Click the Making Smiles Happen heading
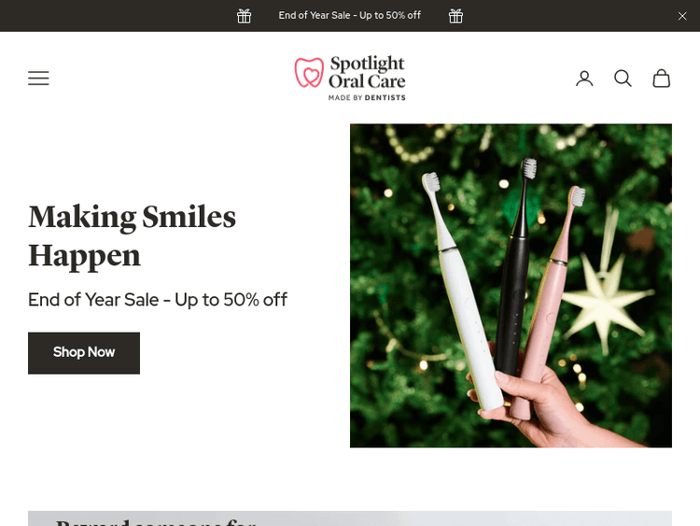 pos(133,236)
